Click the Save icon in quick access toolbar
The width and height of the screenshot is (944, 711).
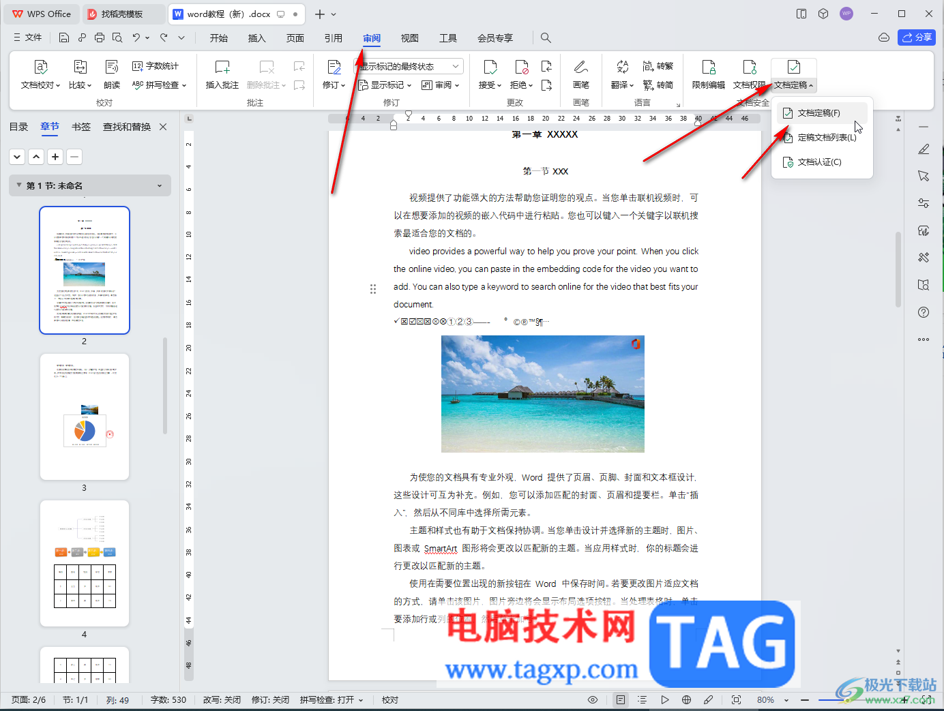pyautogui.click(x=63, y=38)
